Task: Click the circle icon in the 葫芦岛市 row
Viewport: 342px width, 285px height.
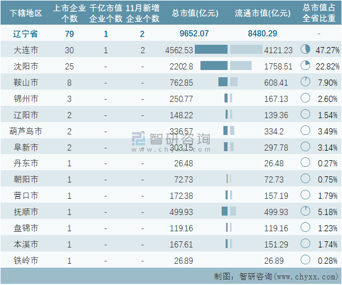Action: tap(305, 131)
